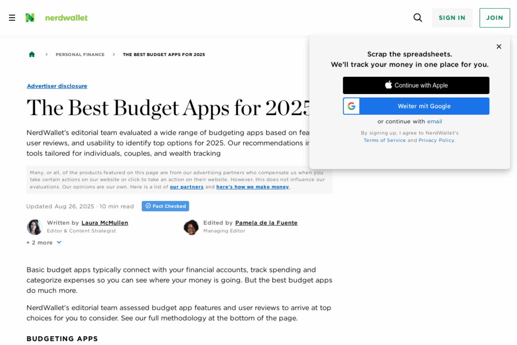Click the 'Managing Editor' title text

[224, 231]
